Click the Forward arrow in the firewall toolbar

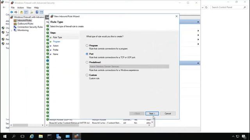(x=16, y=12)
